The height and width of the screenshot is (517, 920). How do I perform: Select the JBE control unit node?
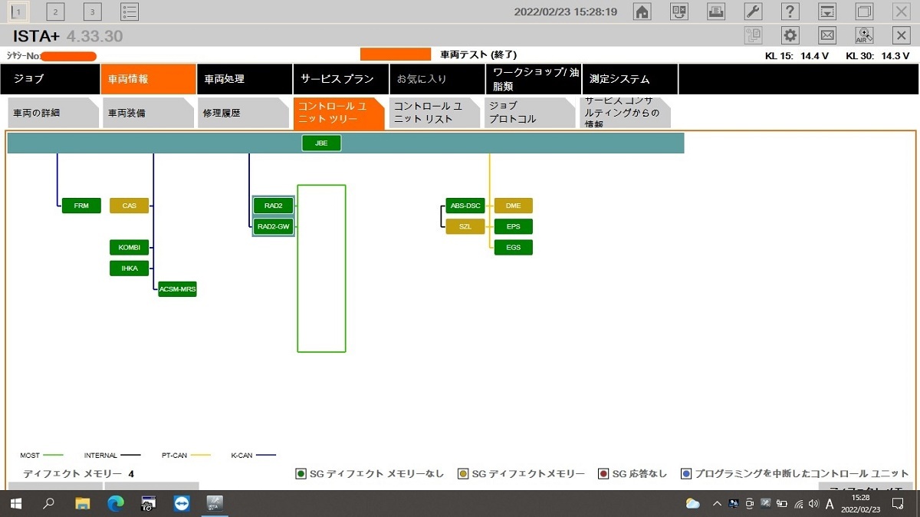pyautogui.click(x=321, y=143)
